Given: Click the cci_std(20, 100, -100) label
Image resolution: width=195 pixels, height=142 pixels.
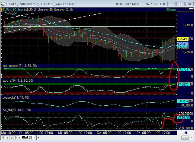Looking at the screenshot, I should (x=17, y=110).
